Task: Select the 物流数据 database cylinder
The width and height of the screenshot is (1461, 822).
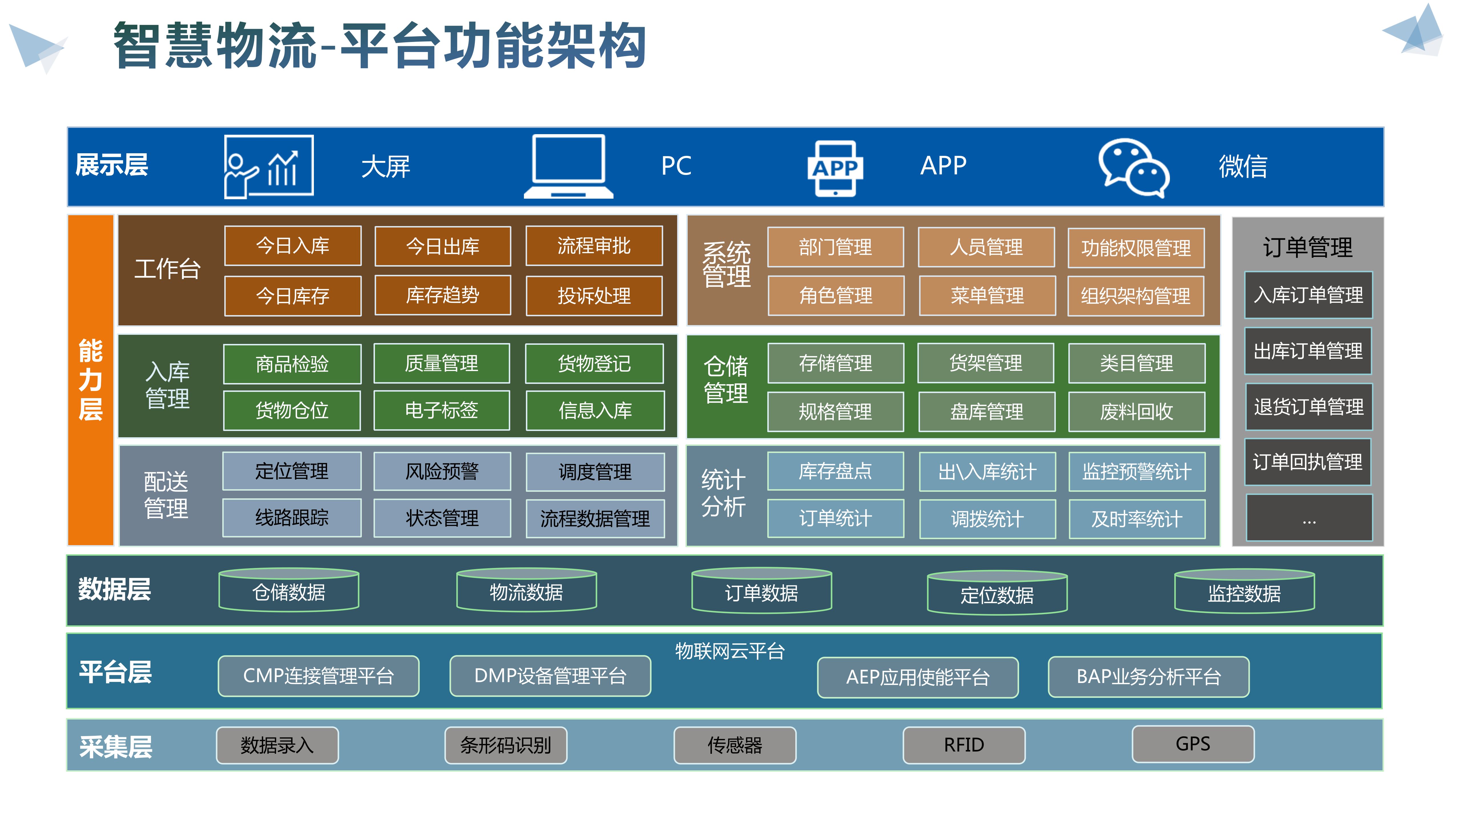Action: (526, 590)
